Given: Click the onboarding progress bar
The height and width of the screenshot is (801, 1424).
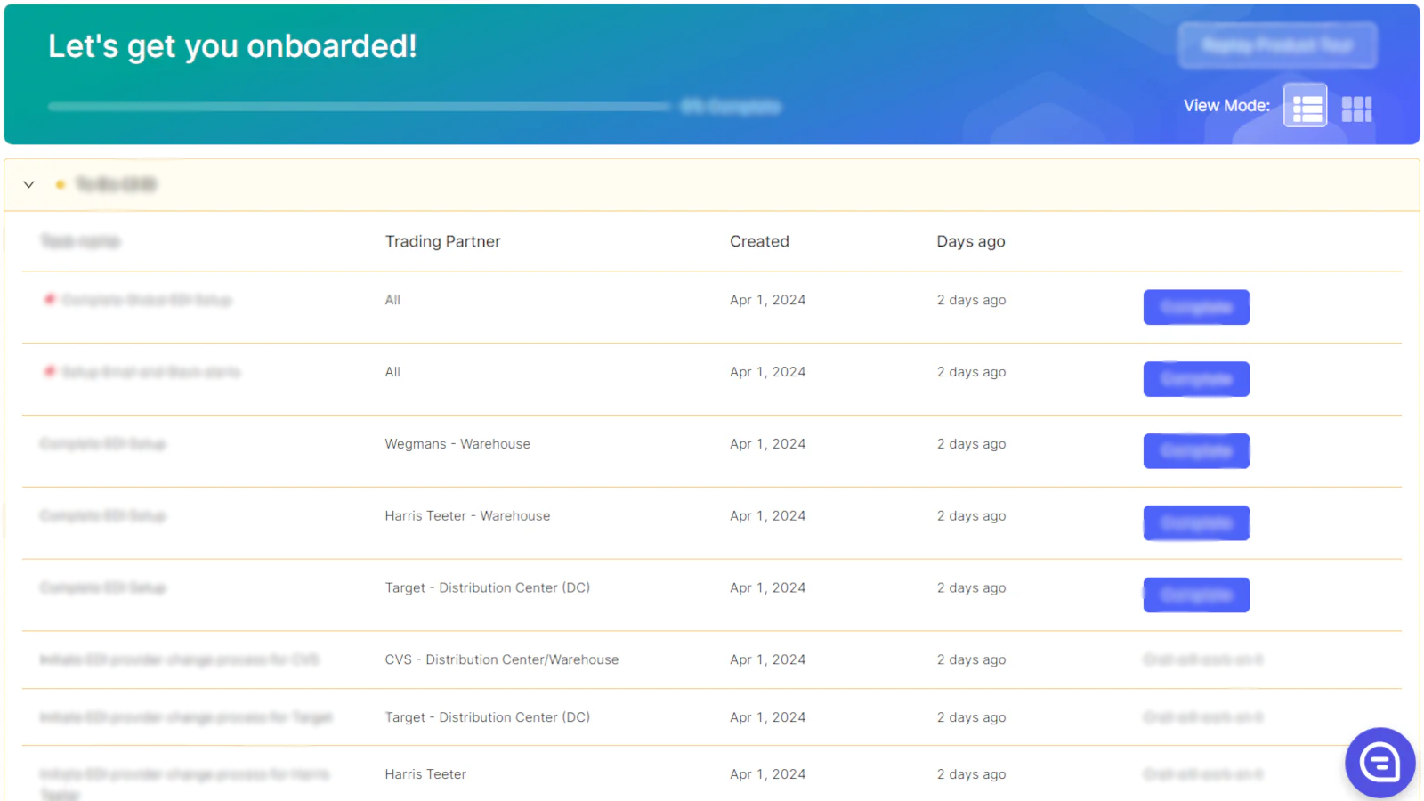Looking at the screenshot, I should 360,107.
